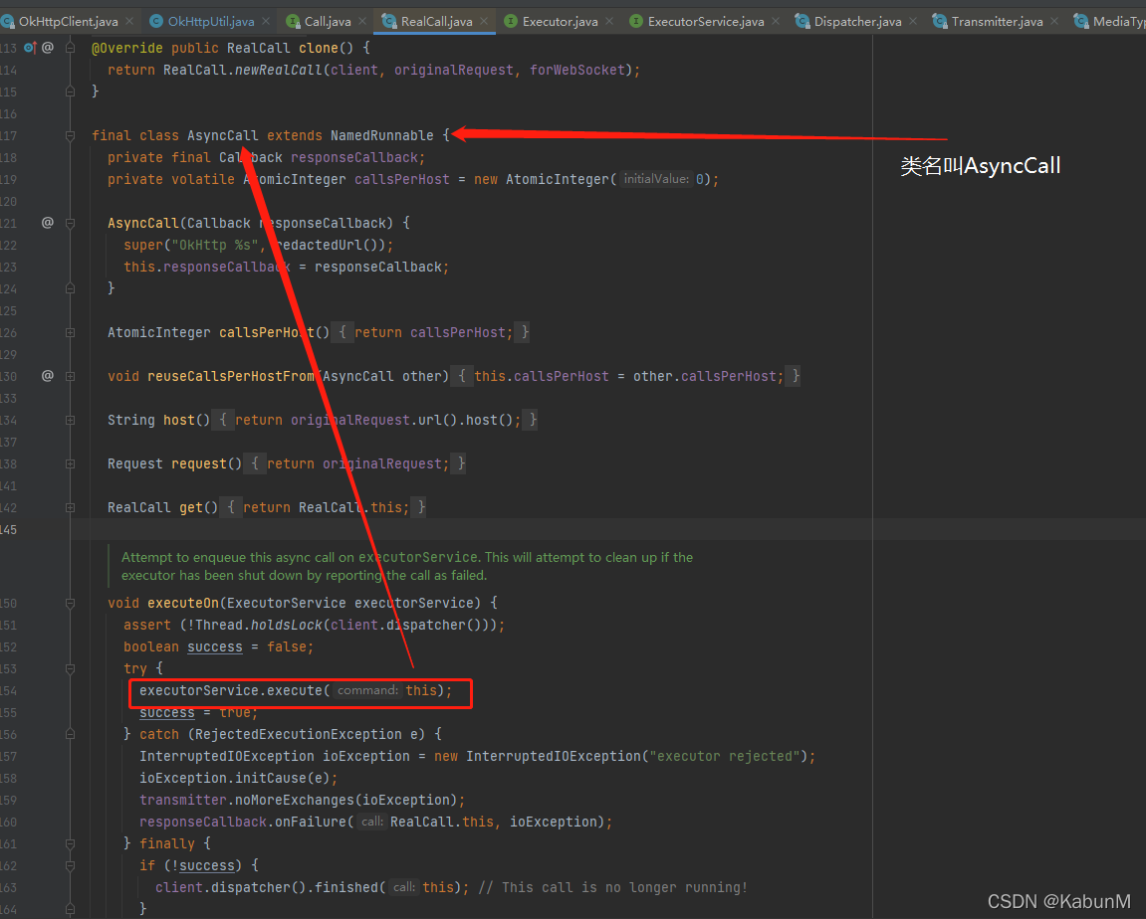Collapse the executeOn method fold region
The width and height of the screenshot is (1146, 919).
click(68, 603)
